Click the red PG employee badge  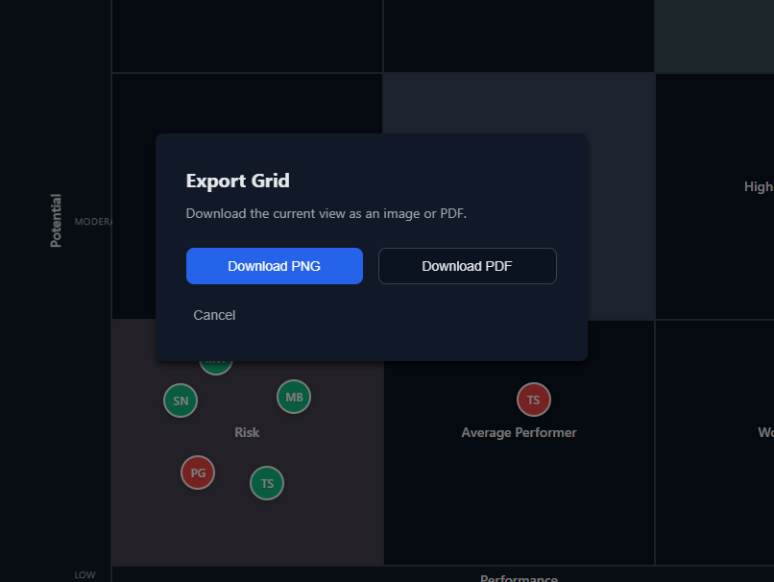click(x=197, y=473)
